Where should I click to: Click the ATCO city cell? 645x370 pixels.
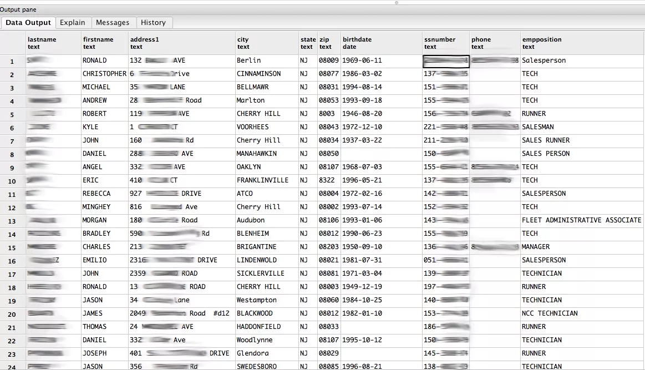click(x=267, y=194)
